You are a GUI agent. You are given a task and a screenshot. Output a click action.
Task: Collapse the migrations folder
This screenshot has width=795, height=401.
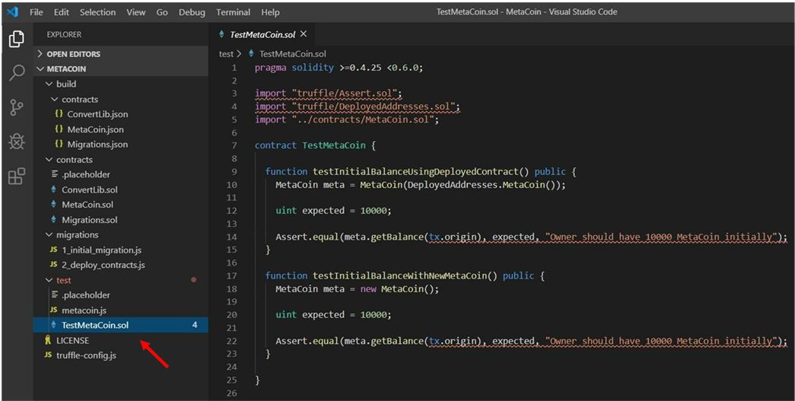click(77, 235)
